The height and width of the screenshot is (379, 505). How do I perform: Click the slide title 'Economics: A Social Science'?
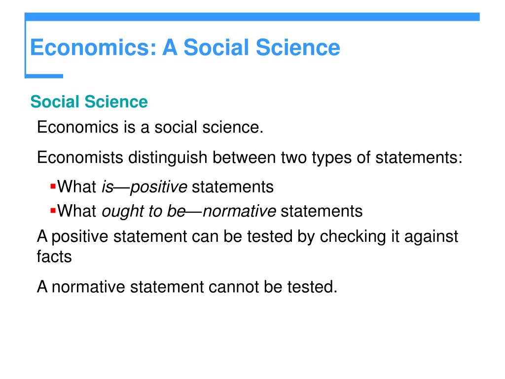185,47
